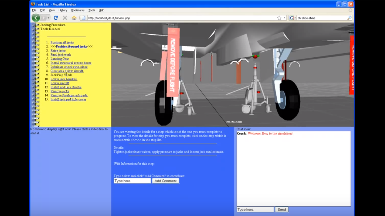Click the address bar URL field
The image size is (385, 216).
point(182,18)
